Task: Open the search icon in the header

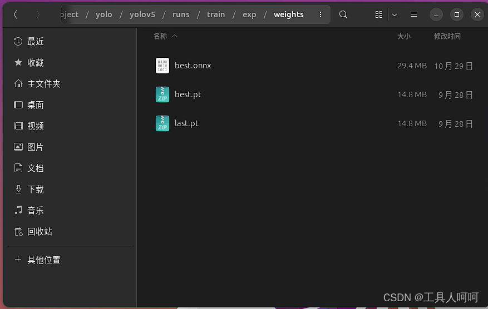Action: [x=343, y=14]
